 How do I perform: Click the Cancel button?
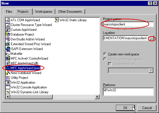click(147, 108)
